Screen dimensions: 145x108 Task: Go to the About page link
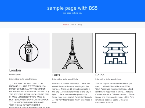click(73, 25)
